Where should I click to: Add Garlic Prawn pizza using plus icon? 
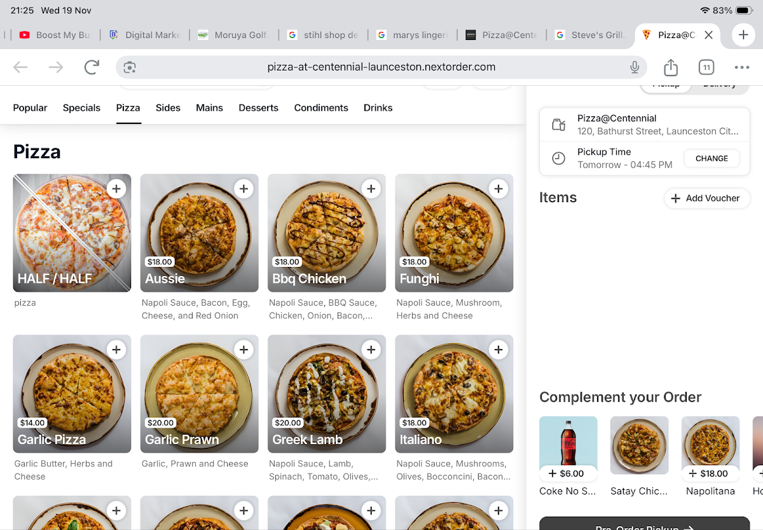244,350
